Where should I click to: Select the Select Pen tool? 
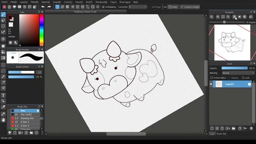[3, 82]
